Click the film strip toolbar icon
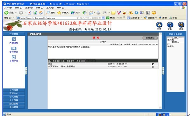This screenshot has height=116, width=190. click(148, 12)
